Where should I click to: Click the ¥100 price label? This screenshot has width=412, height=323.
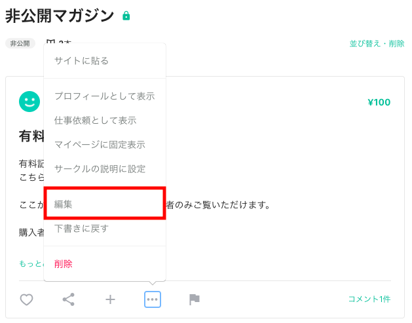[379, 102]
